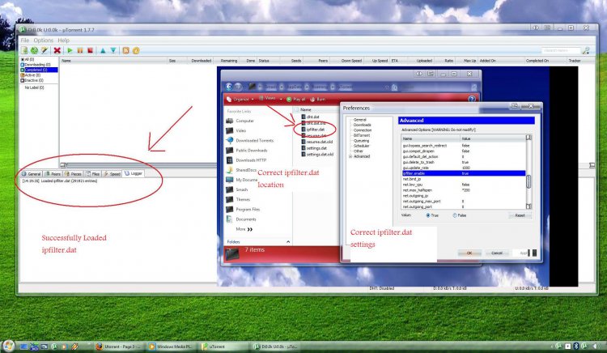Select BitTorrent in Preferences tree
The height and width of the screenshot is (353, 607).
pyautogui.click(x=362, y=135)
